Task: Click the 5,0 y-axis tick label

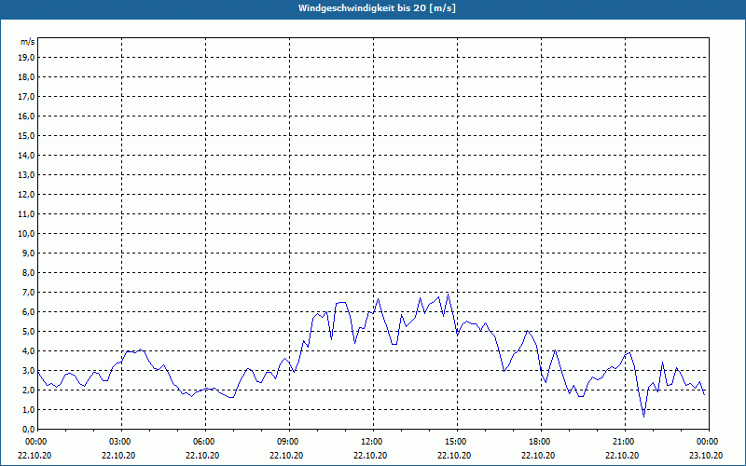Action: click(29, 332)
